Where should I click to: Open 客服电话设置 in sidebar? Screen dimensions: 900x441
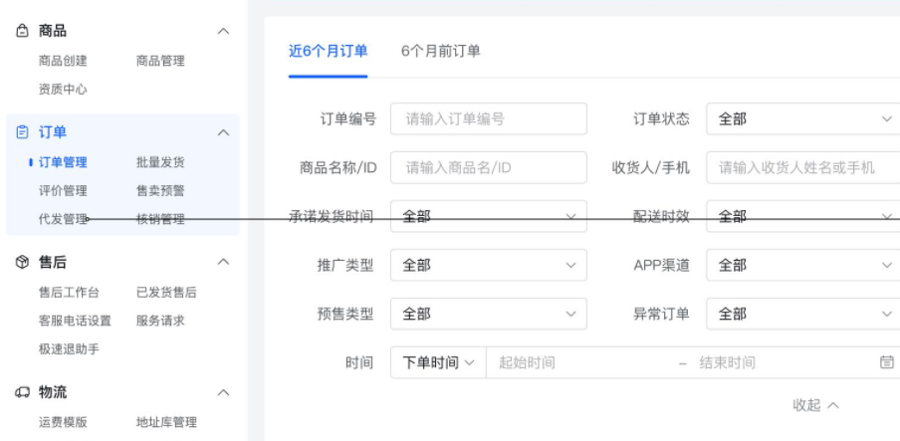[75, 321]
